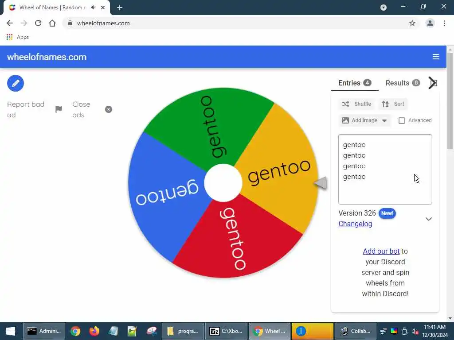Open the Collab... taskbar item
454x340 pixels.
(356, 331)
